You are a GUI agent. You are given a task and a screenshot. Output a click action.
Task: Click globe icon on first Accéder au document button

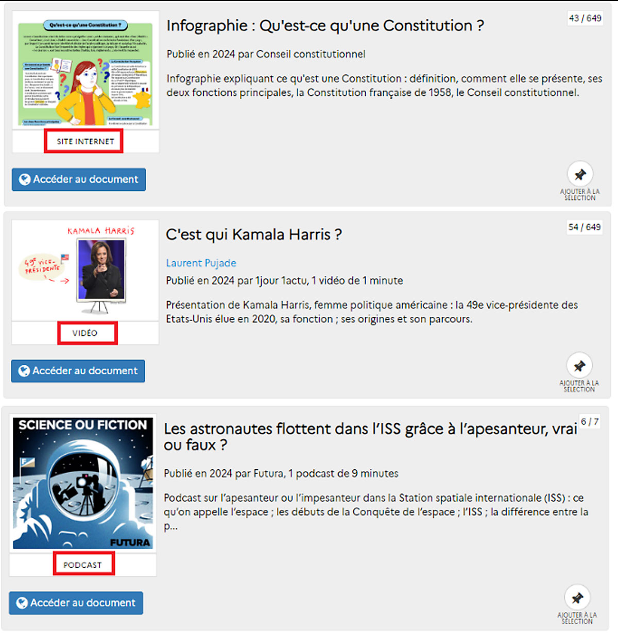click(x=25, y=179)
